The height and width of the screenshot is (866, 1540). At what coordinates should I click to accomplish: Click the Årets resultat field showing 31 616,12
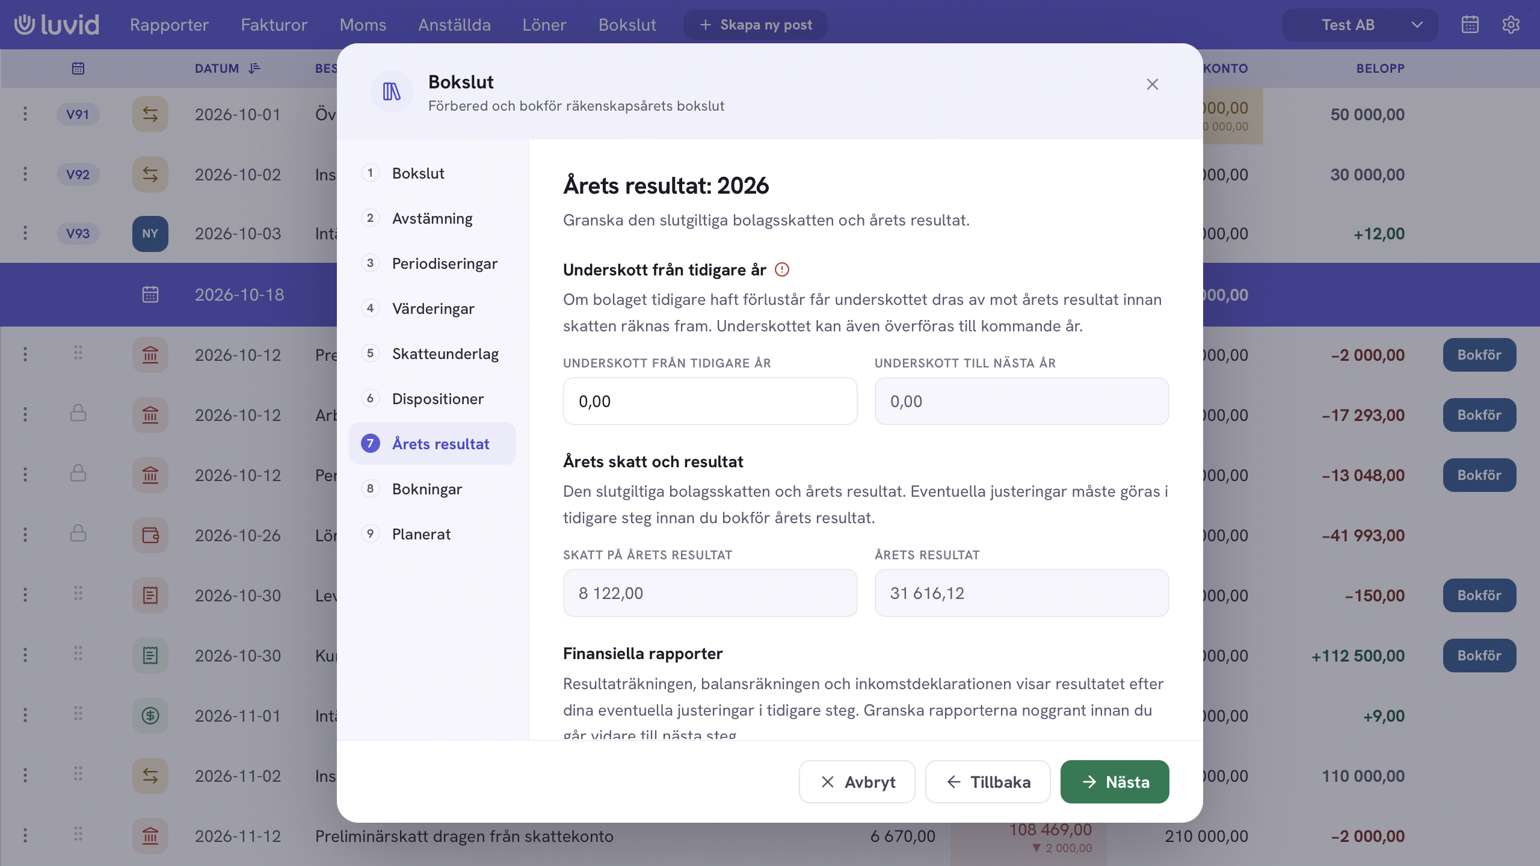pos(1021,593)
